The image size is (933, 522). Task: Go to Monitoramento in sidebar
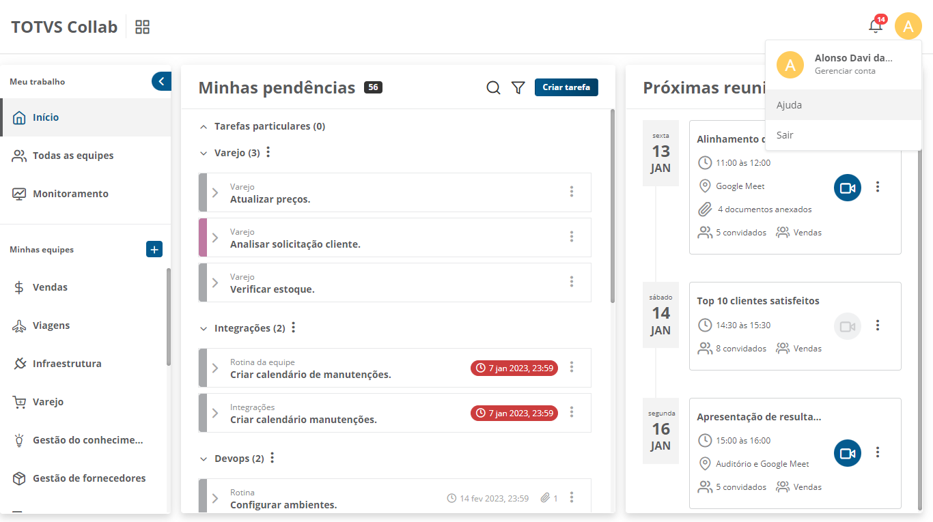coord(70,194)
